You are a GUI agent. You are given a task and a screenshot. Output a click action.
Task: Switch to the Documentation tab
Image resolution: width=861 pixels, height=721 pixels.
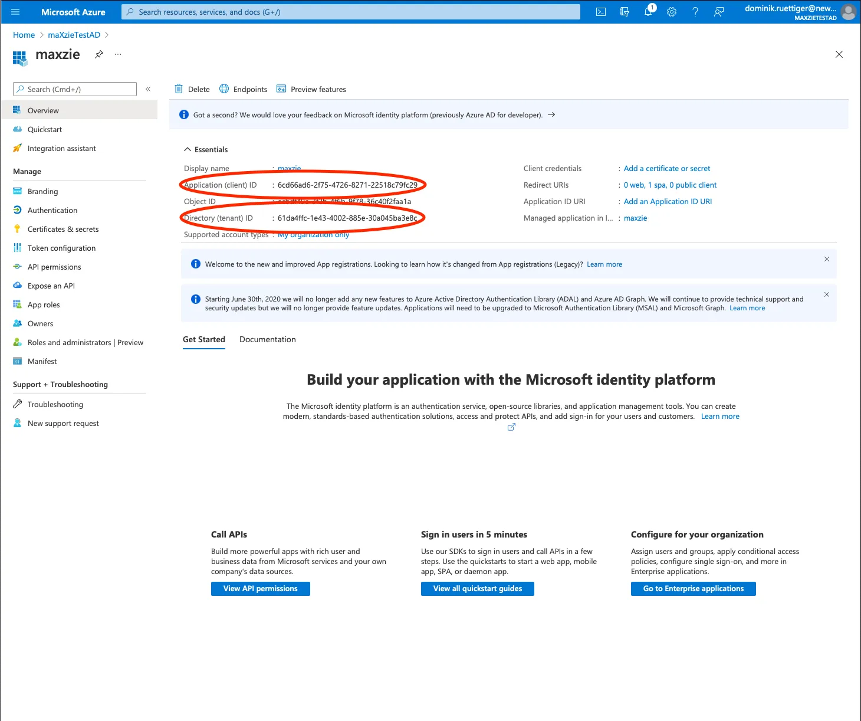(x=267, y=339)
